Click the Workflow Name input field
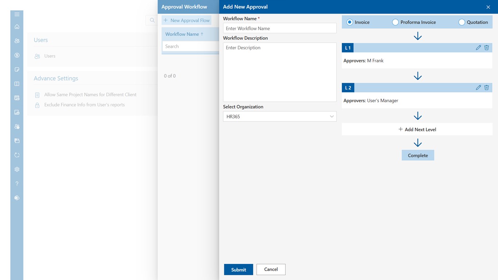498x280 pixels. (x=280, y=28)
